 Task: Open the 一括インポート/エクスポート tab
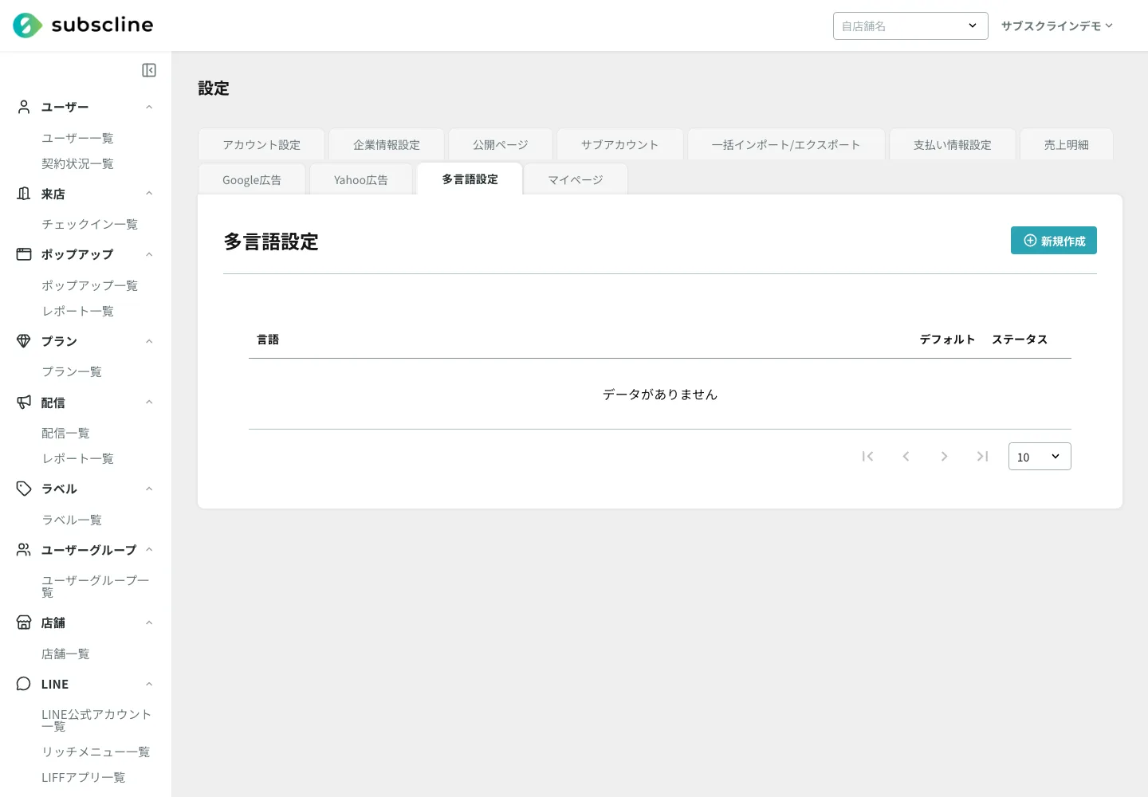(786, 144)
